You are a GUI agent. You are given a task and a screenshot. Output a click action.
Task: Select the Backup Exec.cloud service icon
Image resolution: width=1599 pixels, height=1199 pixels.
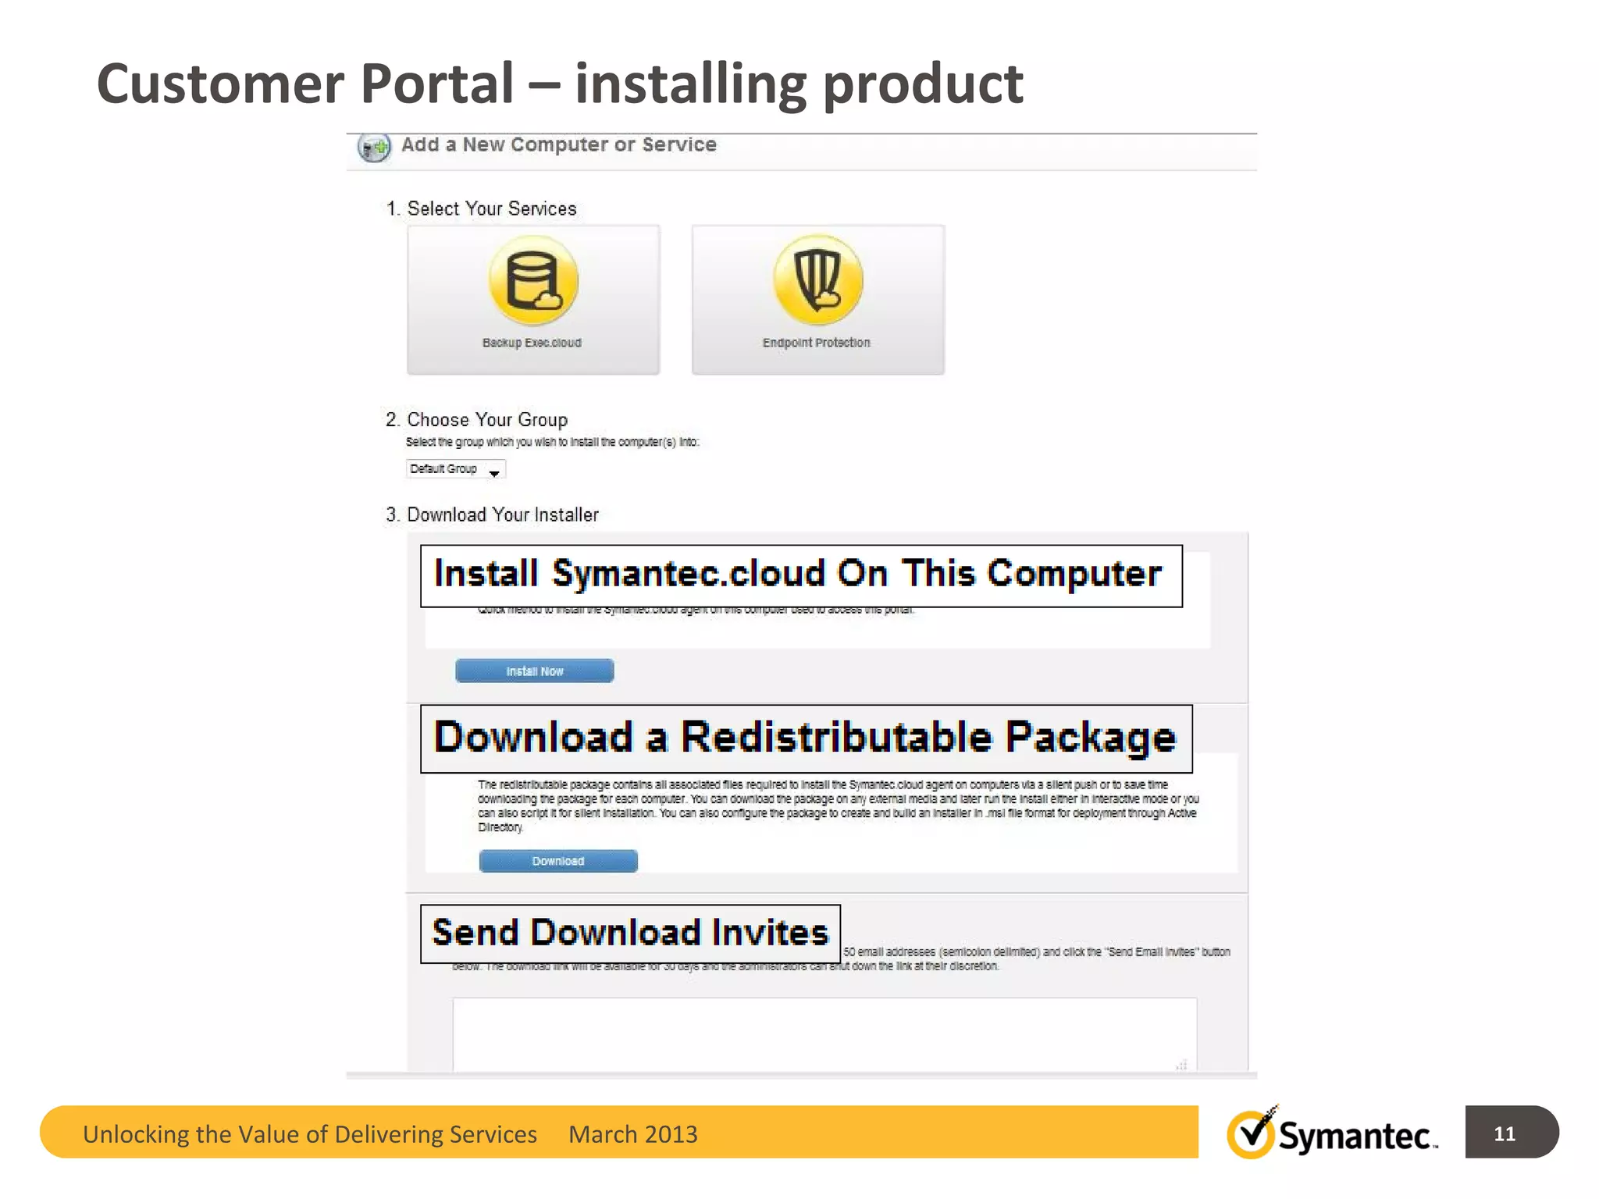point(533,280)
